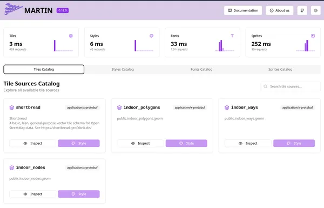Switch to the Fonts Catalog tab
The image size is (324, 208).
click(x=201, y=70)
